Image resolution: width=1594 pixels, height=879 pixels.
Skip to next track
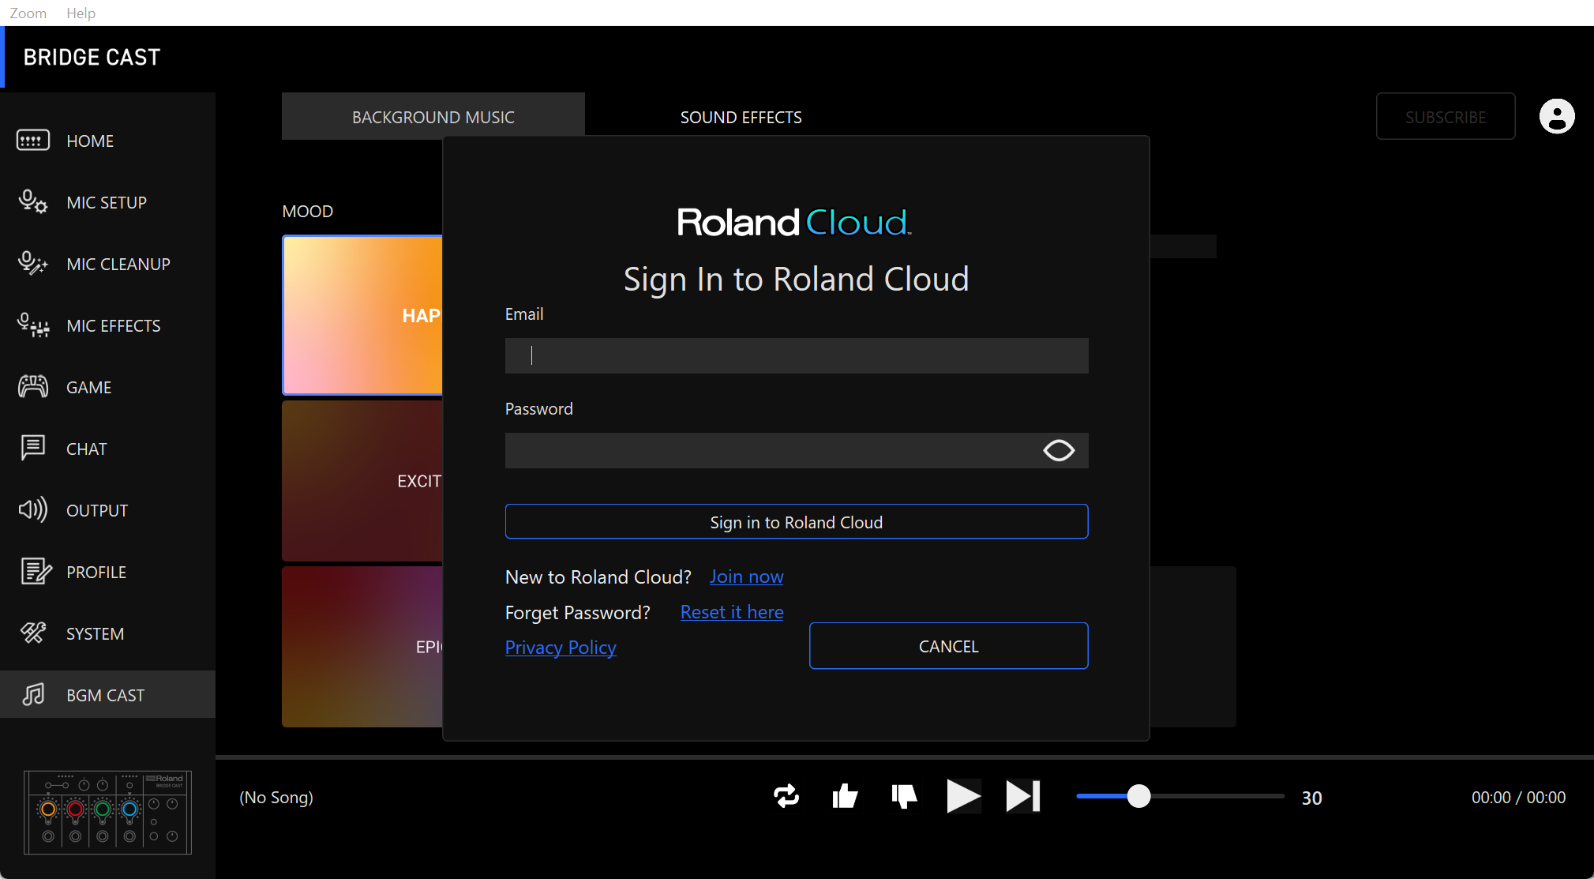click(x=1023, y=796)
